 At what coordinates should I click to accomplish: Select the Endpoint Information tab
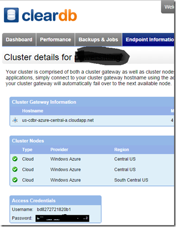148,40
